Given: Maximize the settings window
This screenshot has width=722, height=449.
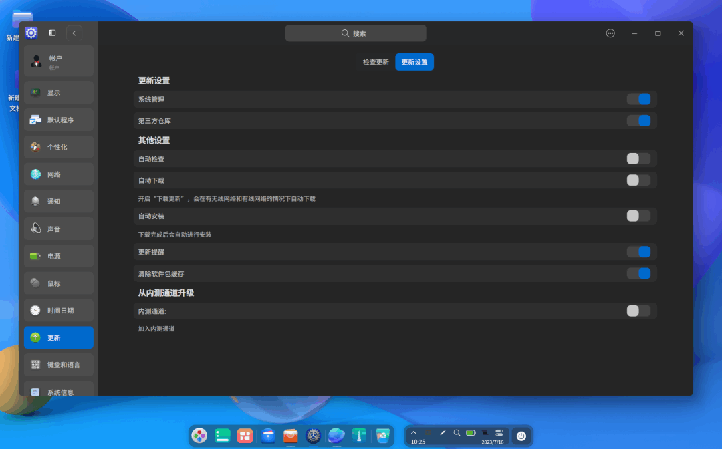Looking at the screenshot, I should coord(658,33).
